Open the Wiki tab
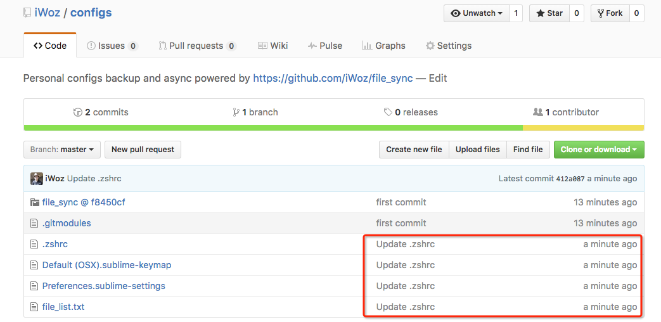This screenshot has width=661, height=322. (273, 46)
